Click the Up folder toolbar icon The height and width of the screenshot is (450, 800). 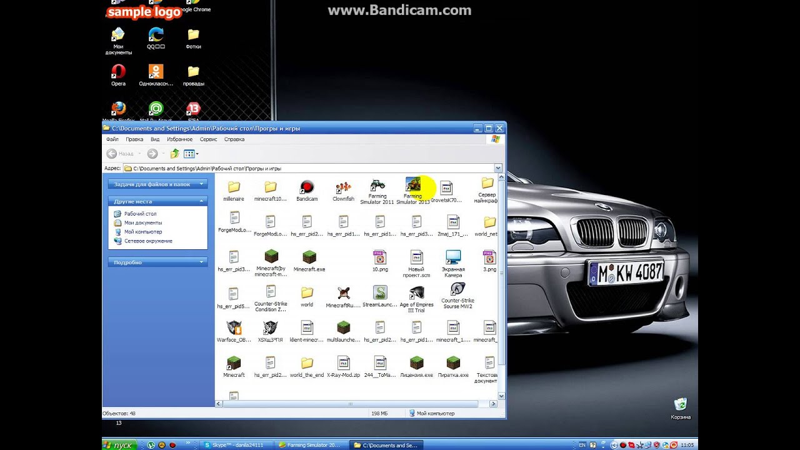[x=174, y=153]
